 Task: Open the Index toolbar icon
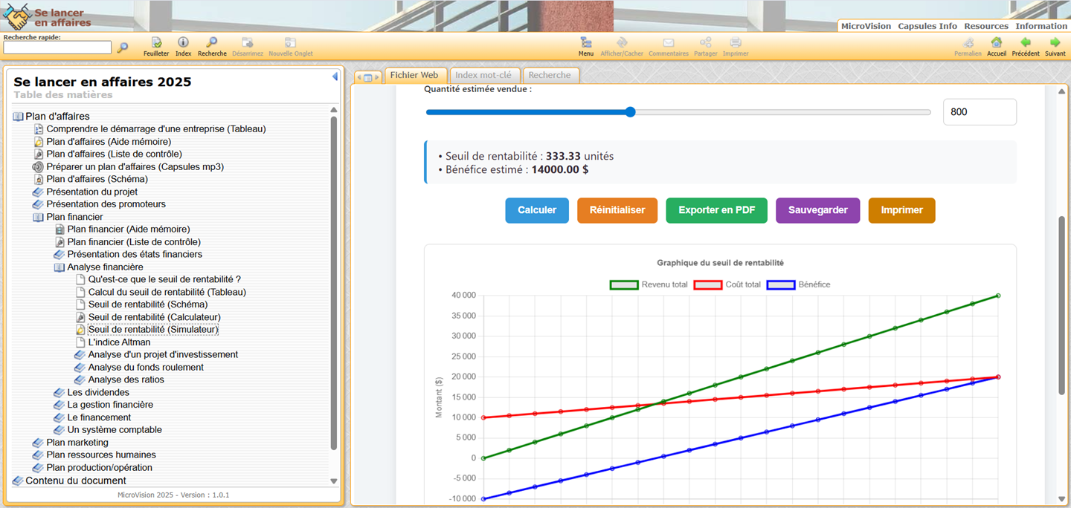(x=183, y=43)
